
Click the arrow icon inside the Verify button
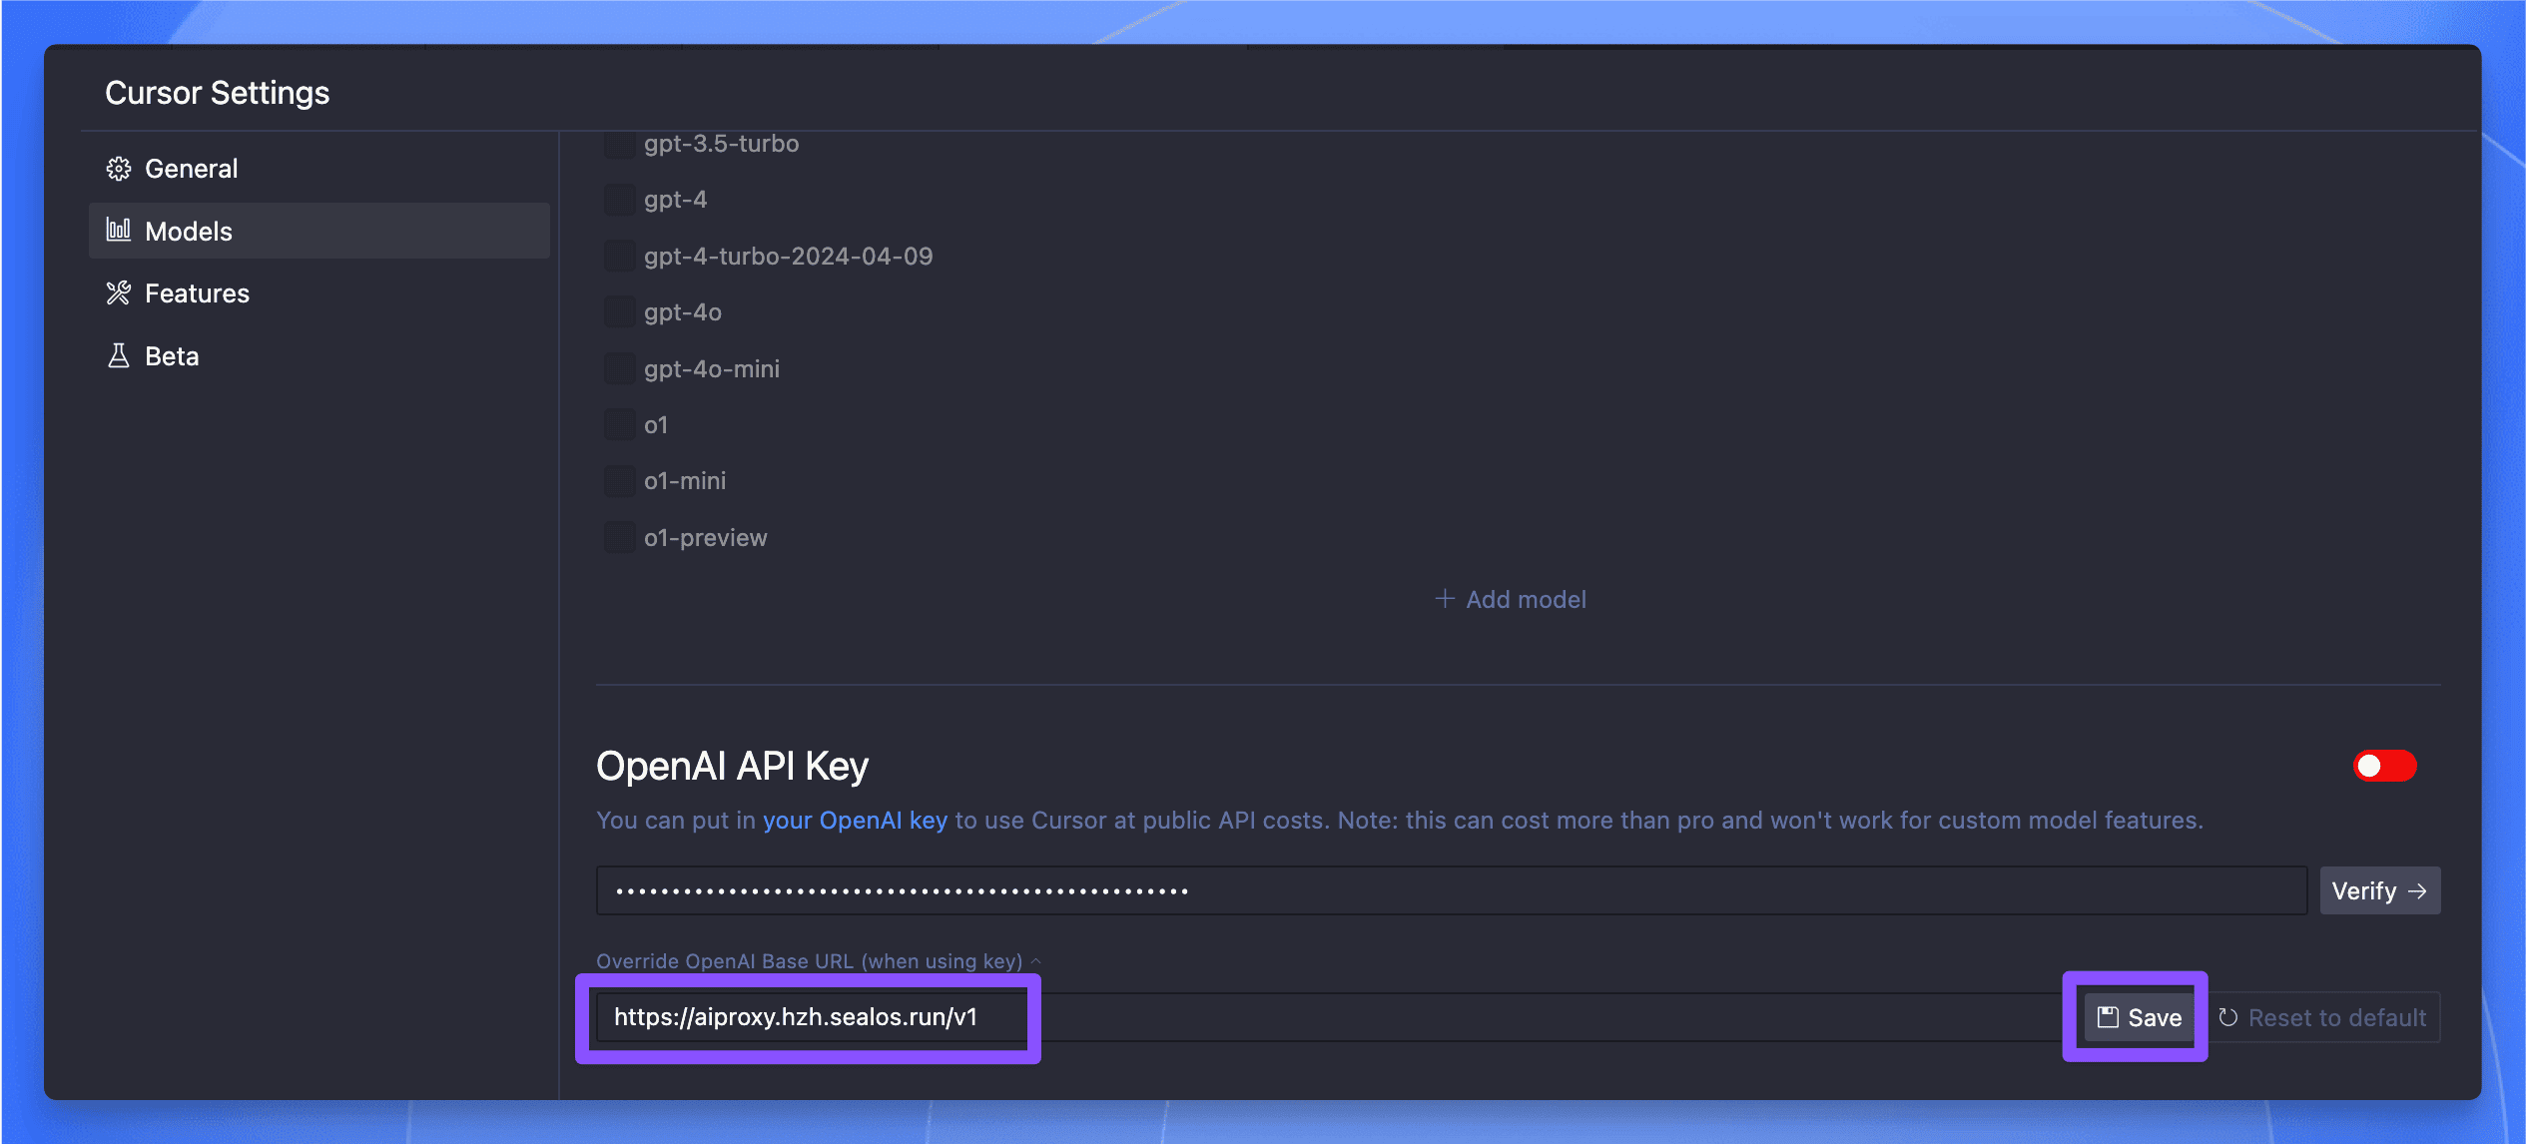click(2417, 889)
